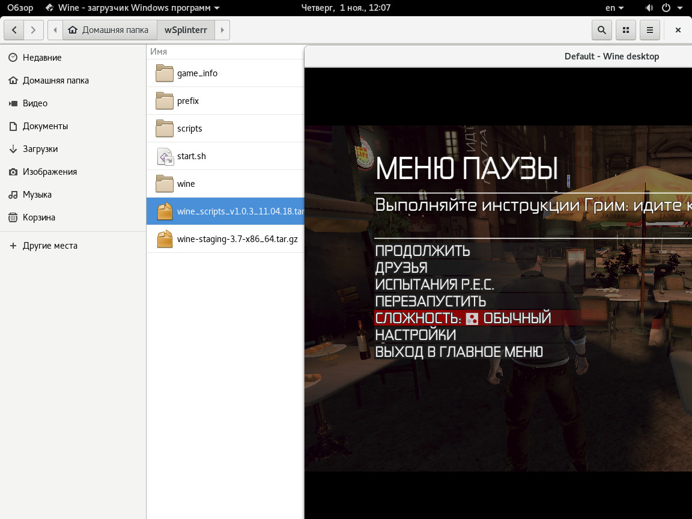Open the clock and calendar panel
The height and width of the screenshot is (519, 692).
(x=345, y=7)
